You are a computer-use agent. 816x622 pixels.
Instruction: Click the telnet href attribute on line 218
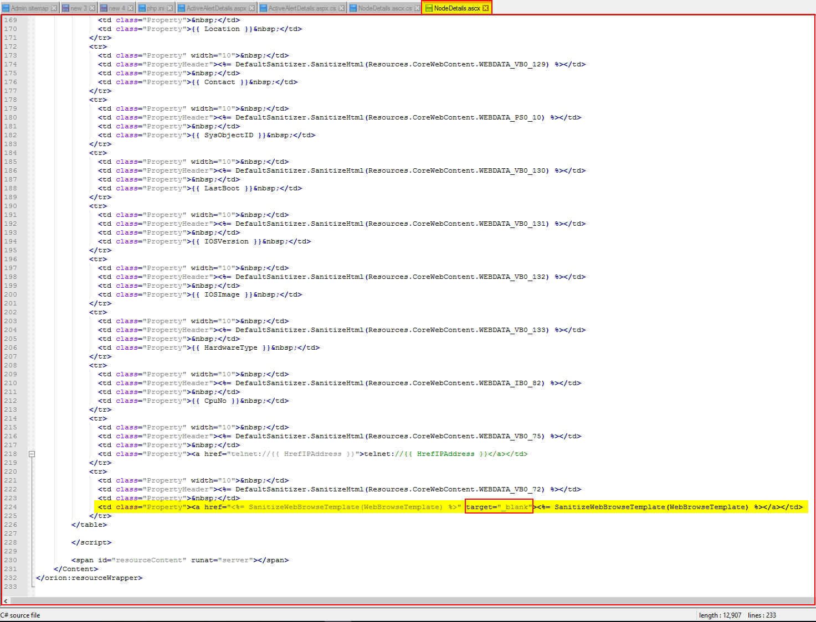282,454
